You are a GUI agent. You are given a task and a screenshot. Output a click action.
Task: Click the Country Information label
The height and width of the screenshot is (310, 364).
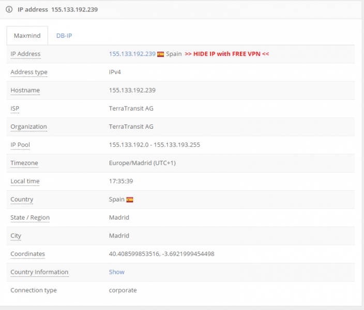tap(39, 272)
